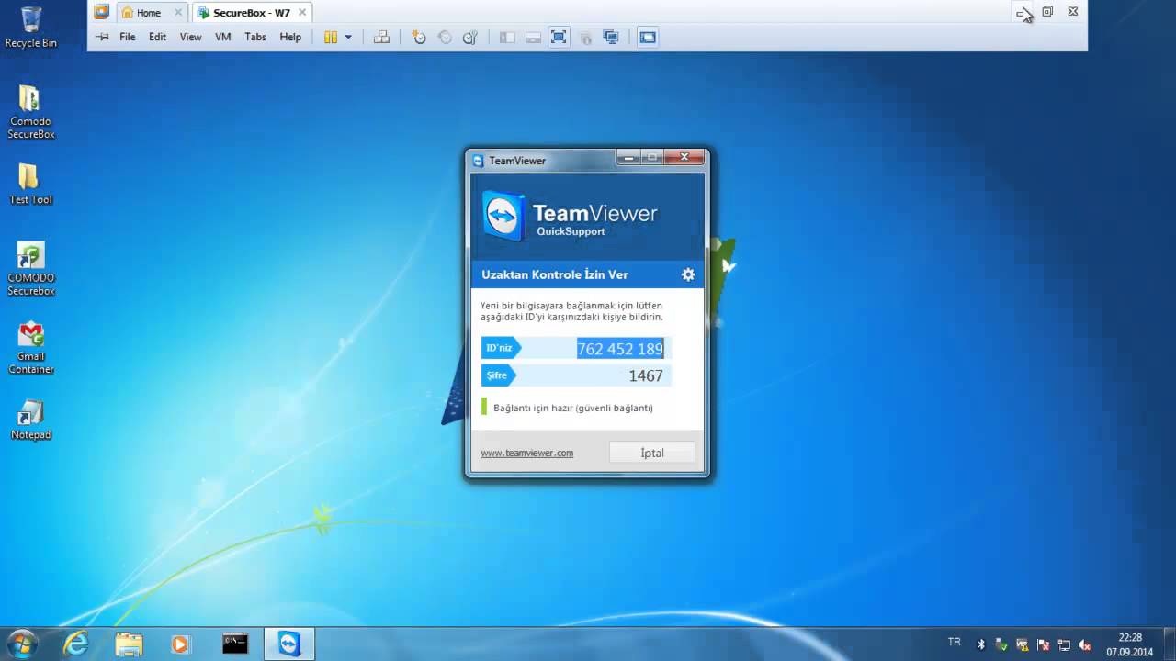
Task: Toggle the library sidebar view icon
Action: point(507,37)
